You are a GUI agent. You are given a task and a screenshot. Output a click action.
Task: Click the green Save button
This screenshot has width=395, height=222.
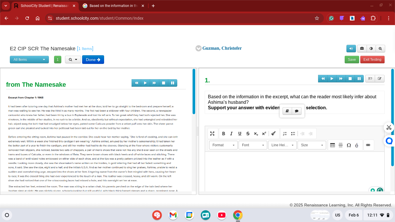point(352,60)
